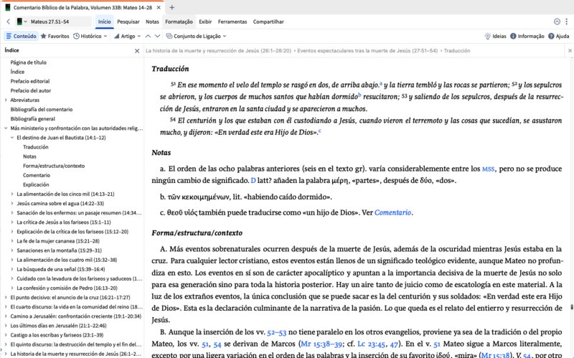Open Ajuda help
The height and width of the screenshot is (358, 574).
(x=559, y=36)
